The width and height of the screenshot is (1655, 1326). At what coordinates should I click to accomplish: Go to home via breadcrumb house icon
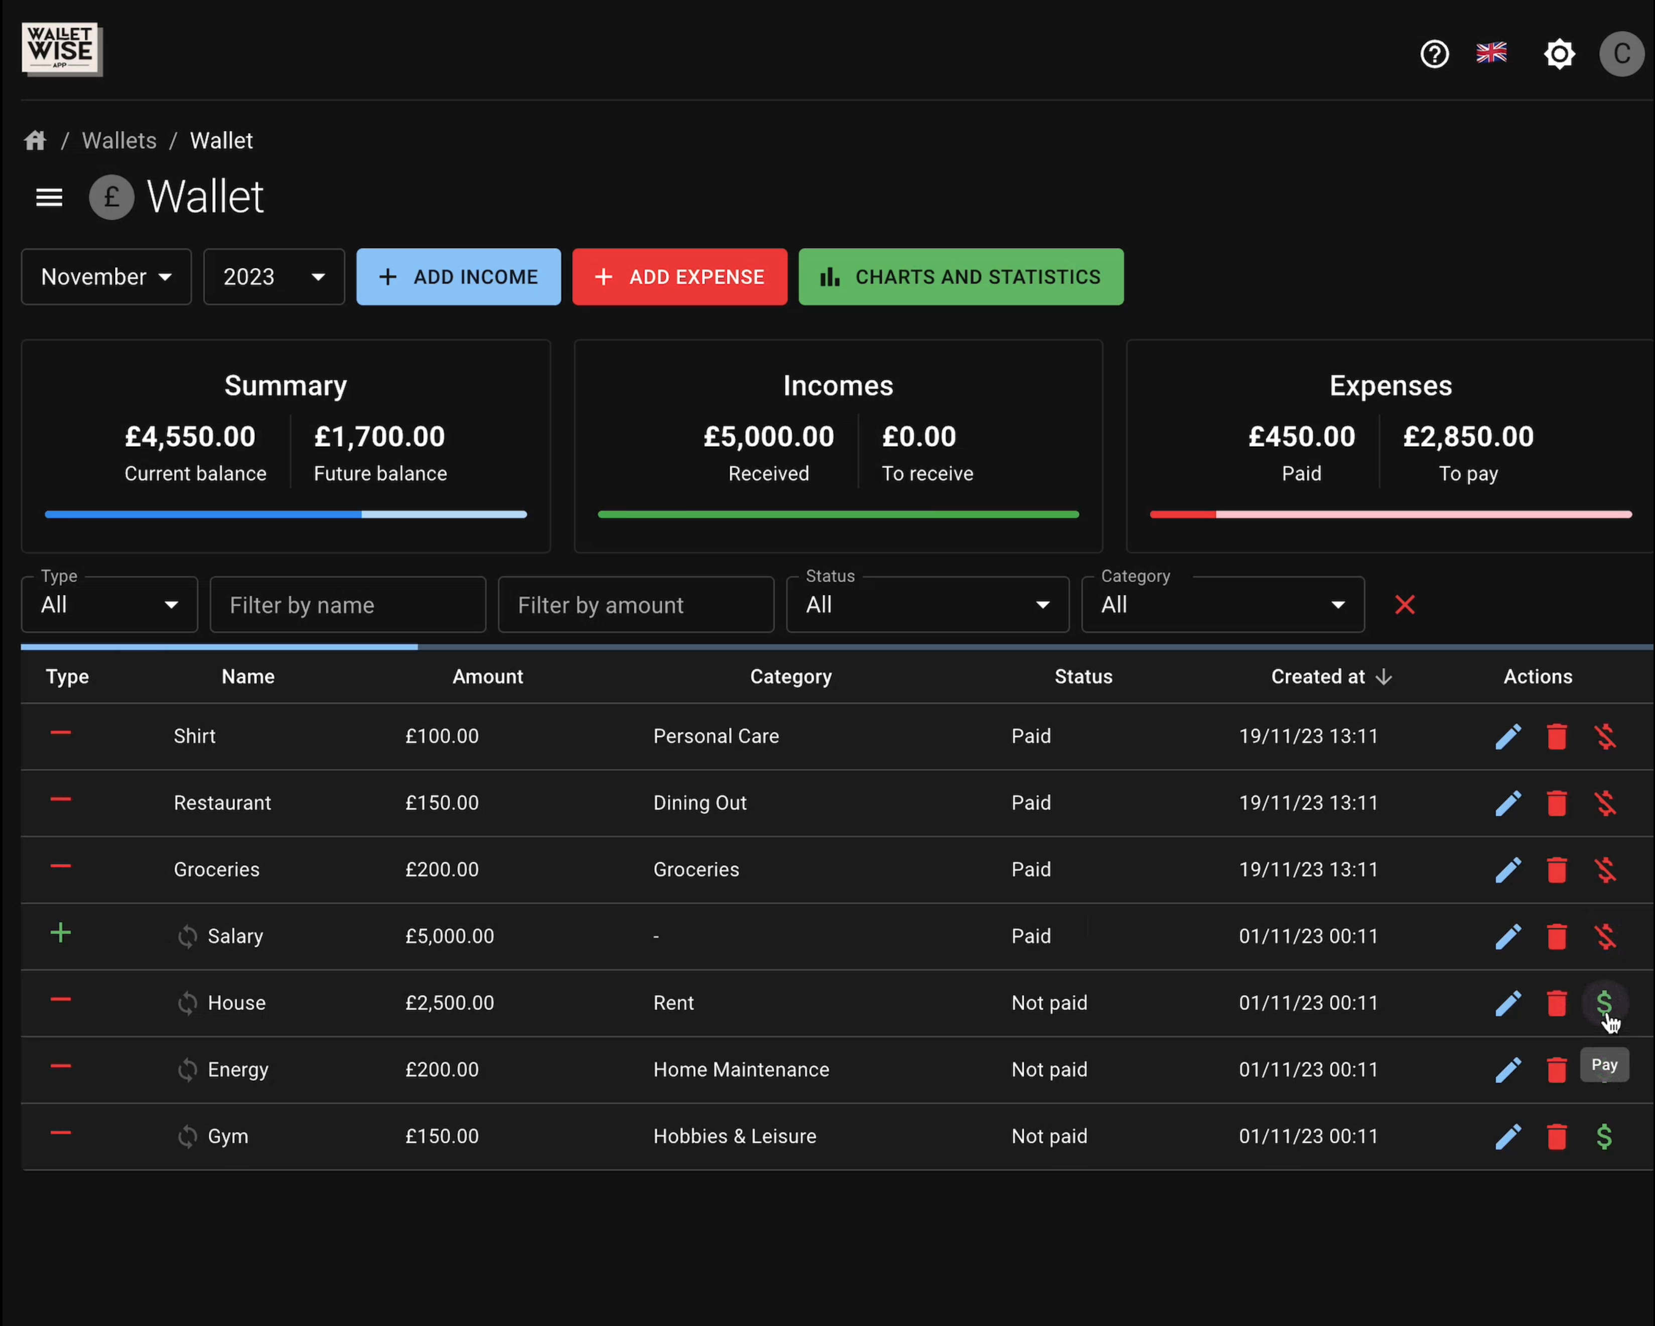pos(35,140)
